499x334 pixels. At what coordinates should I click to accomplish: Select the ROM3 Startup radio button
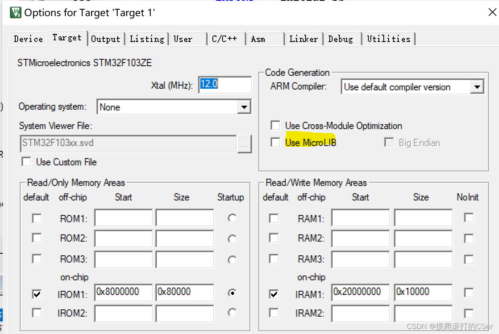tap(232, 259)
